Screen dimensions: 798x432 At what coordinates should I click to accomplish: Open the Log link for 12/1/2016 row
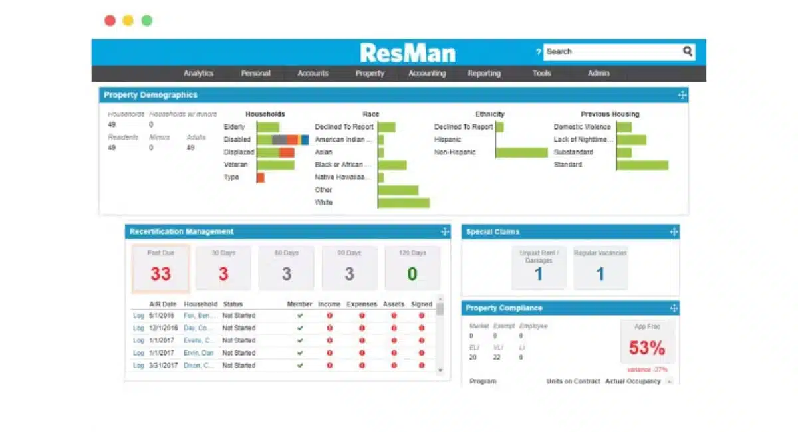point(138,328)
